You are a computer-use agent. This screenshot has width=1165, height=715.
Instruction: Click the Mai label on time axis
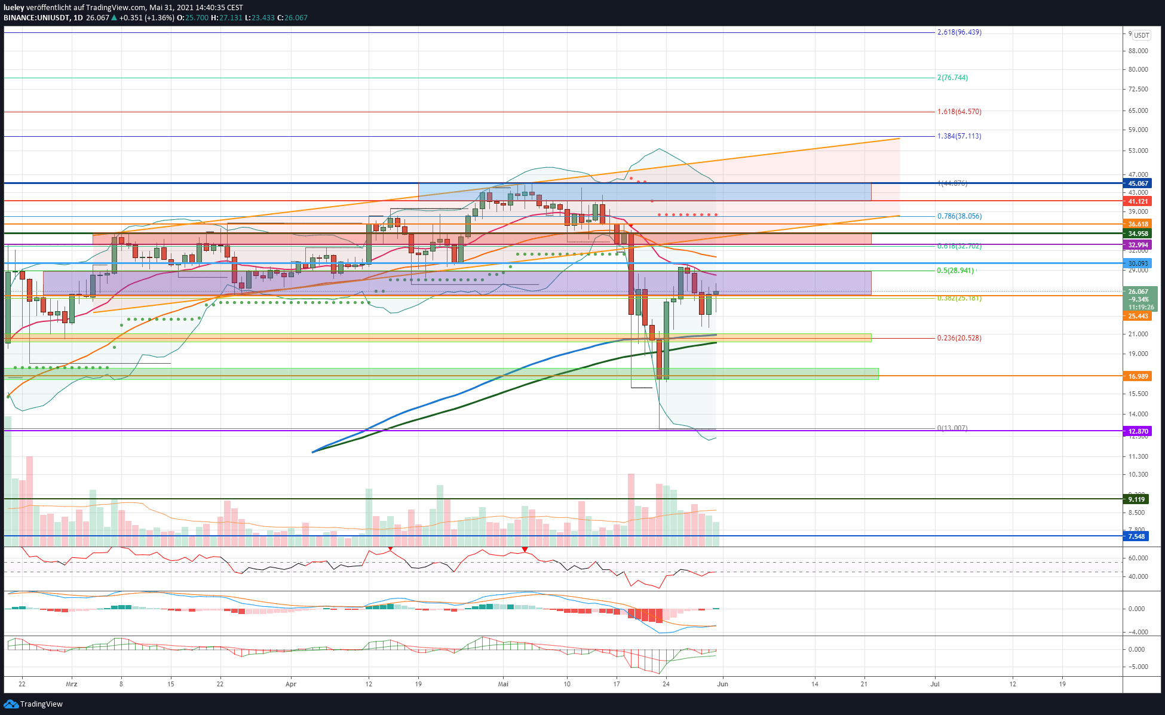click(503, 685)
